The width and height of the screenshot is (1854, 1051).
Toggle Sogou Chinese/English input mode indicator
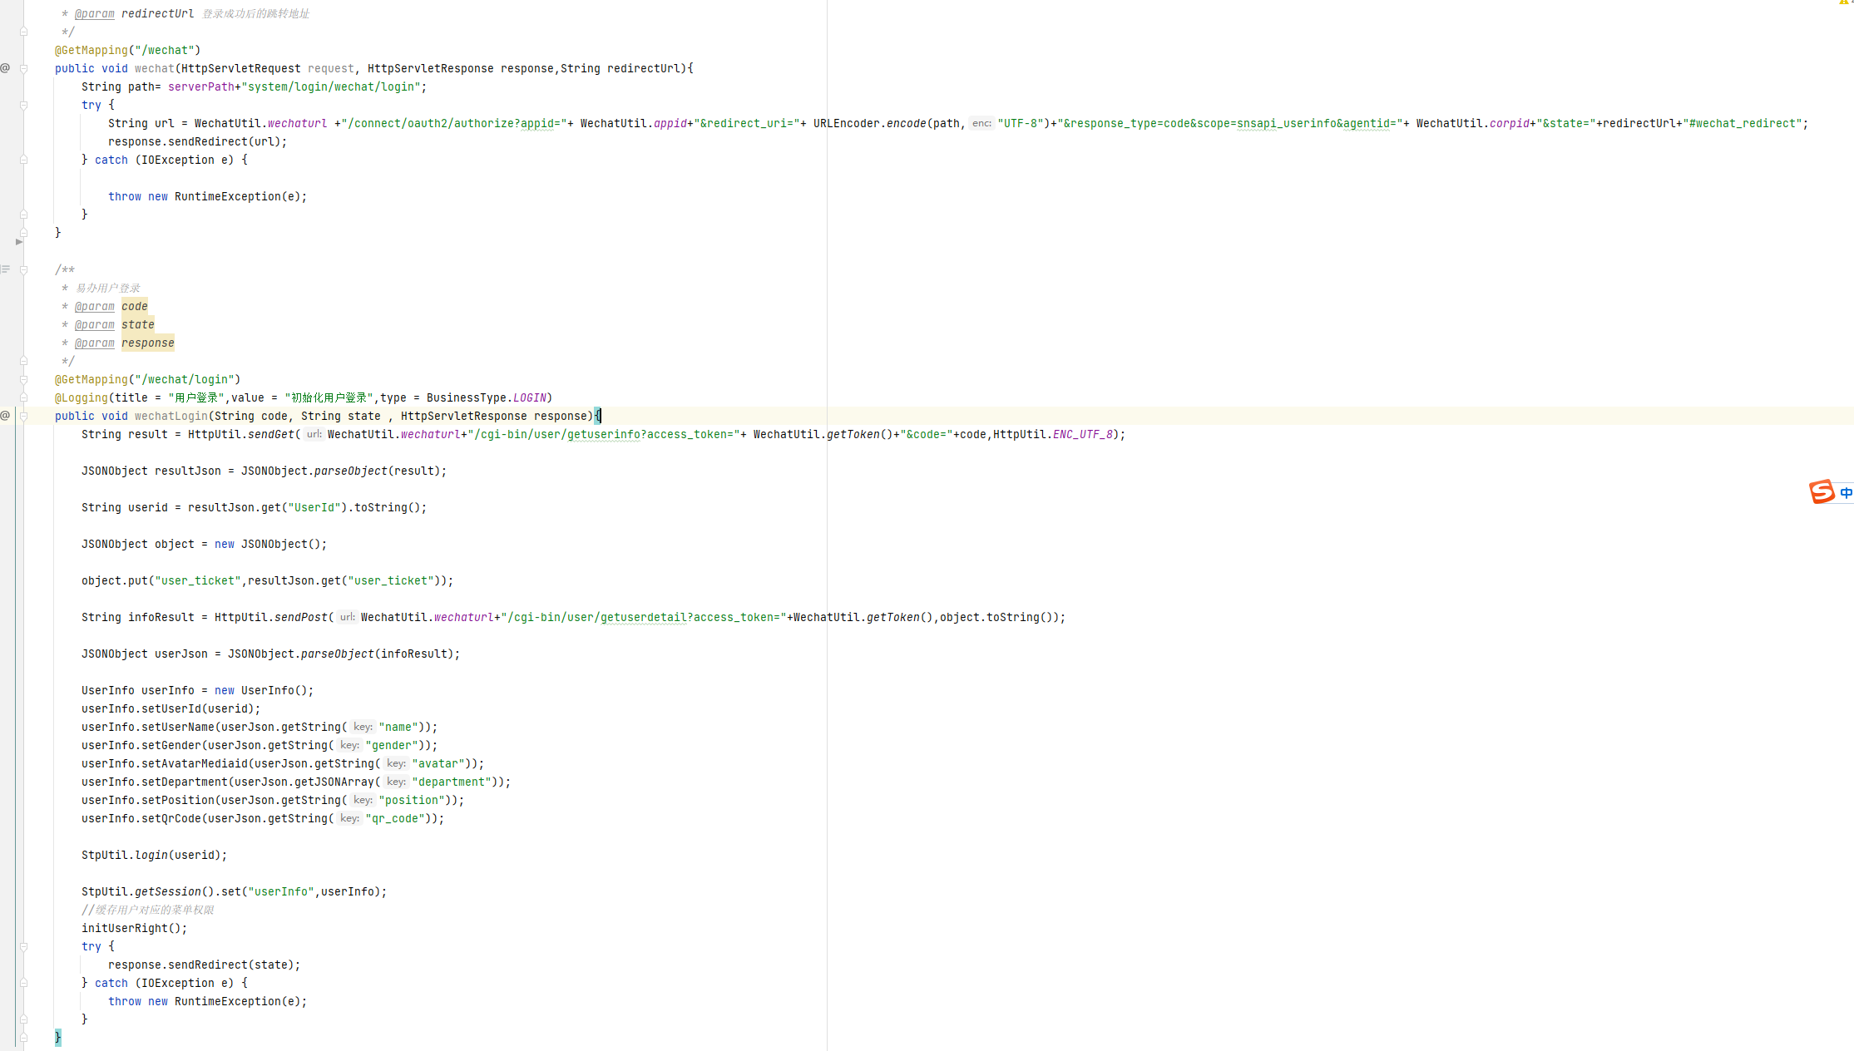click(x=1846, y=493)
